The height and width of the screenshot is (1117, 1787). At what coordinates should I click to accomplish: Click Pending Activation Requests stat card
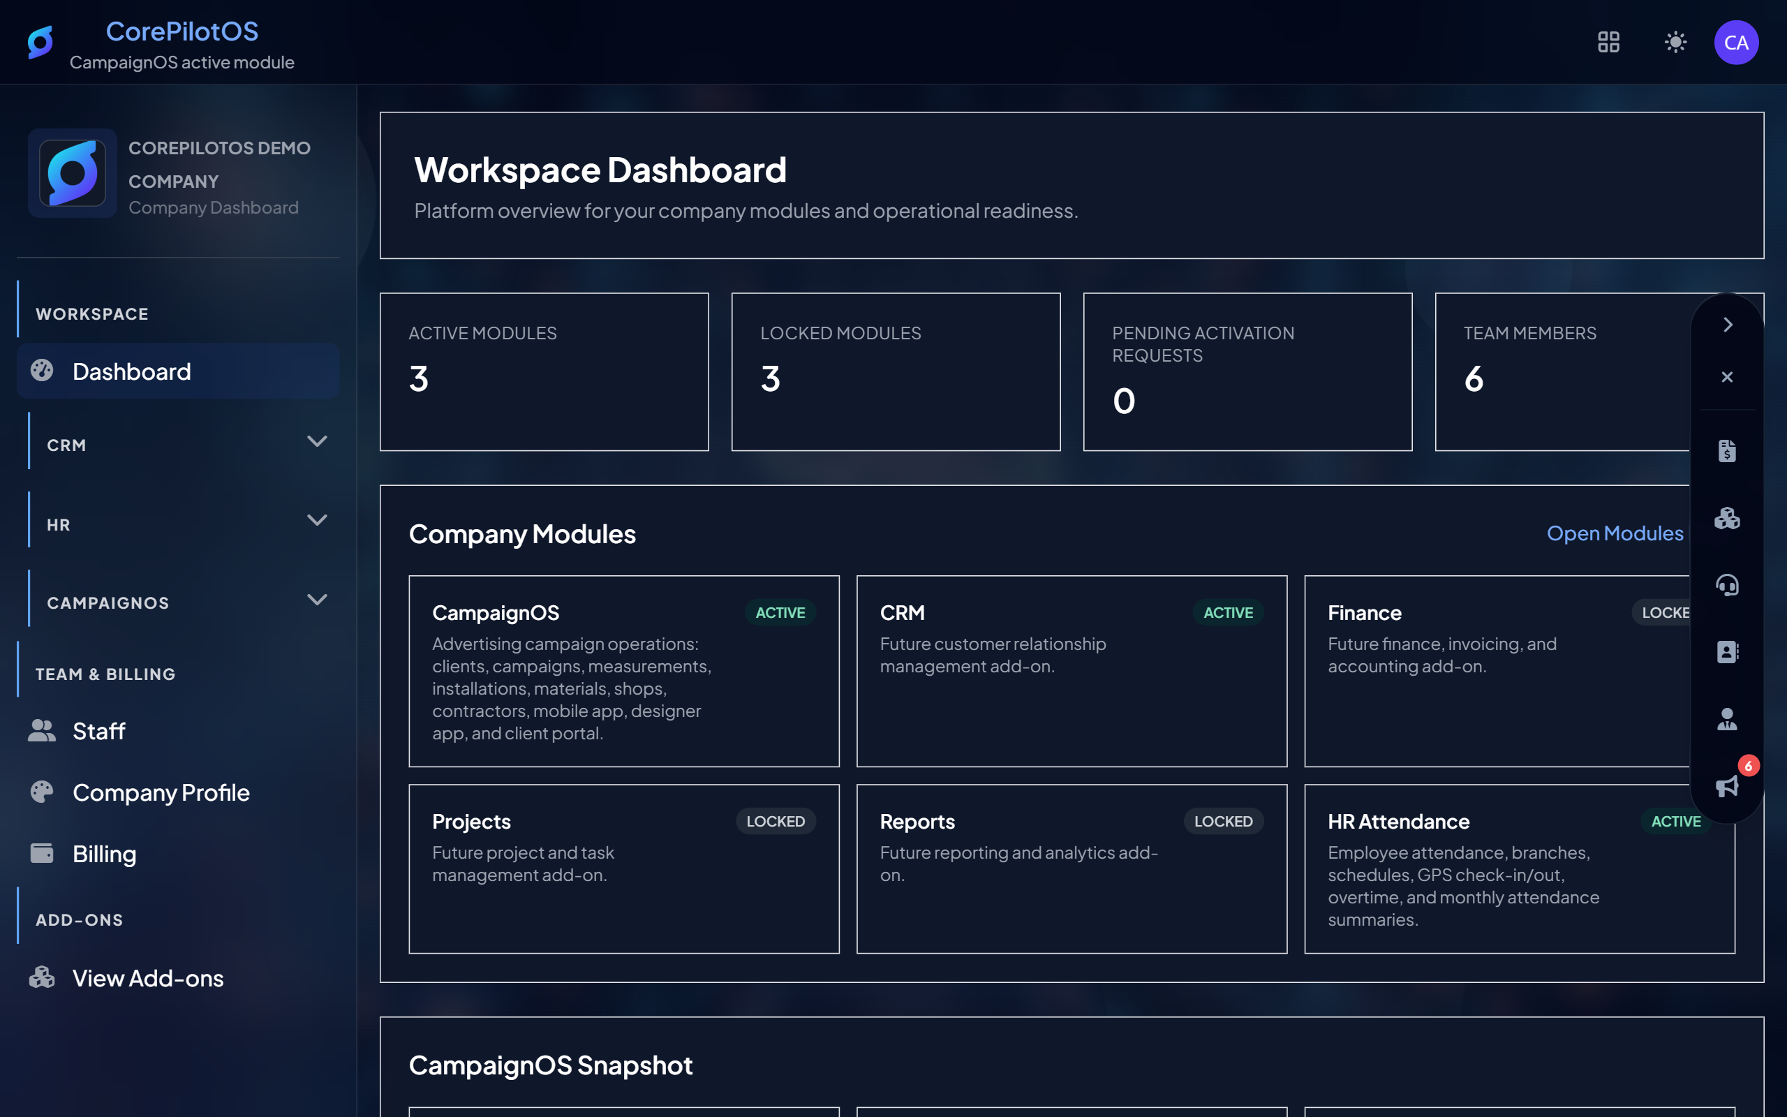pos(1247,371)
